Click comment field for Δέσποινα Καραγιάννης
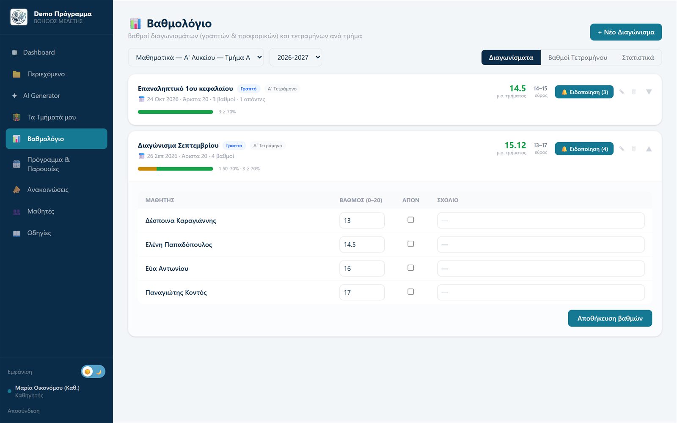Viewport: 677px width, 423px height. (541, 220)
